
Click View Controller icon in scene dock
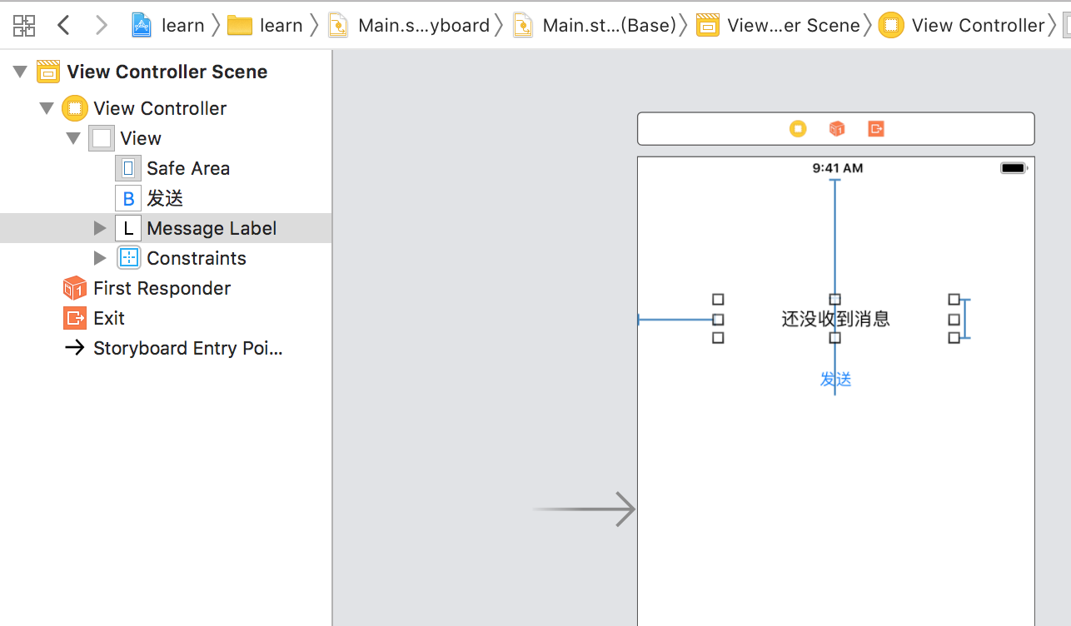[x=798, y=128]
